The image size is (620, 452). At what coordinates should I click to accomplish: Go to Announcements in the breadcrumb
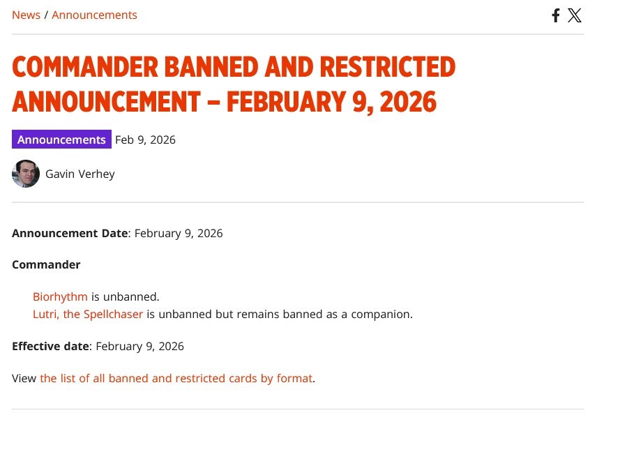(x=94, y=15)
